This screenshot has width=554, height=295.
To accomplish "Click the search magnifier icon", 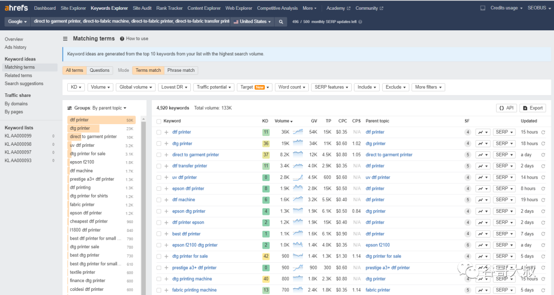I will 281,22.
